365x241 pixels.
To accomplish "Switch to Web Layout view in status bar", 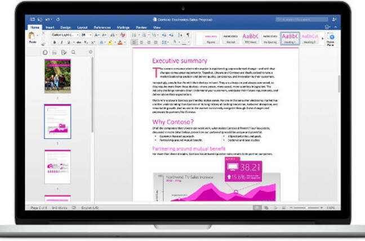I will (266, 207).
